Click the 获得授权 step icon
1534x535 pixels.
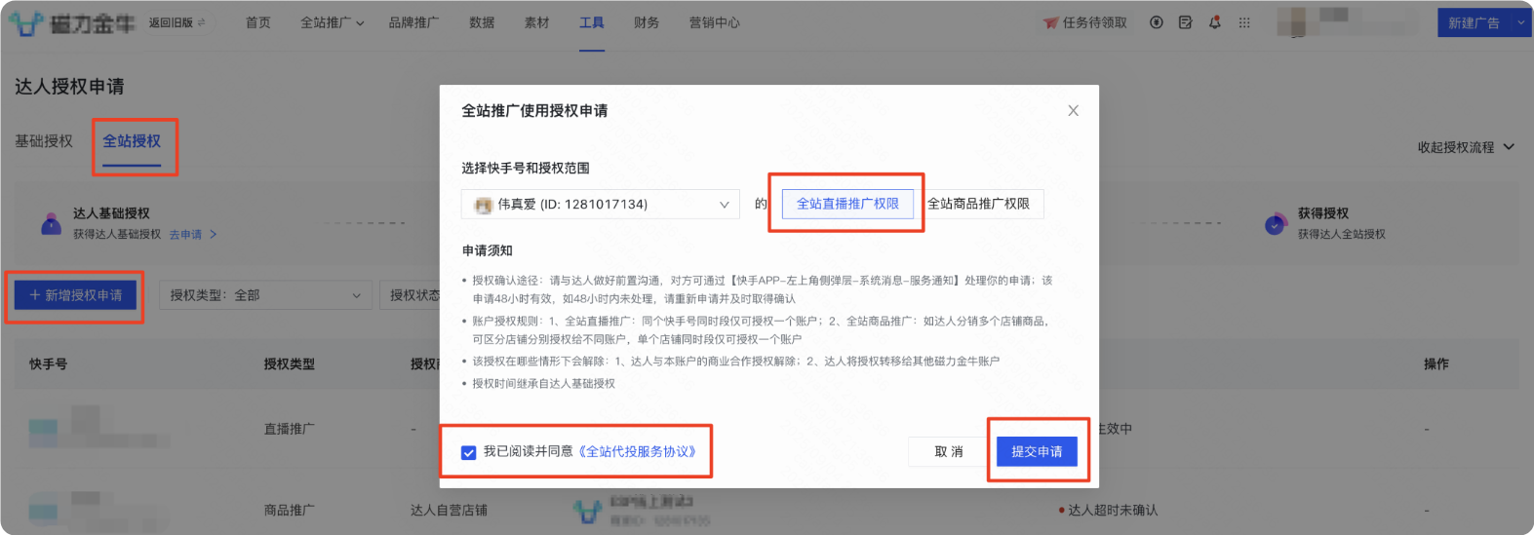point(1276,225)
